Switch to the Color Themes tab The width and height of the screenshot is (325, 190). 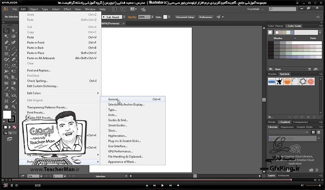[x=275, y=26]
